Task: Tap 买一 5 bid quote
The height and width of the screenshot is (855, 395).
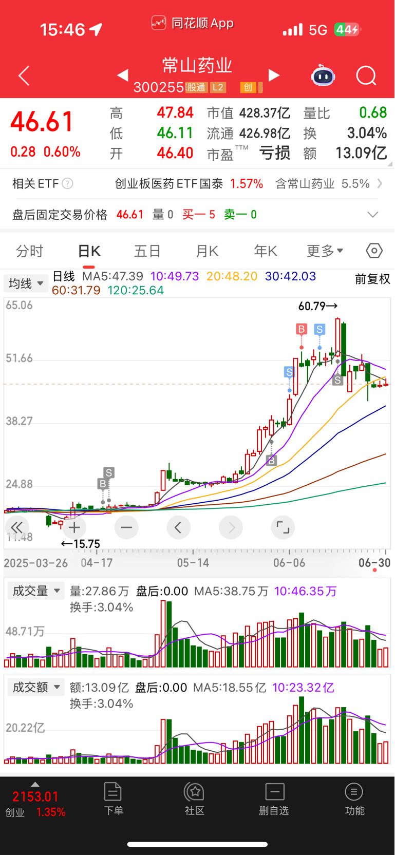Action: tap(199, 215)
